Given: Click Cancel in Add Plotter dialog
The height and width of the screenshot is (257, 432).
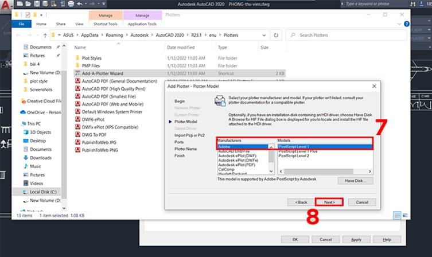Looking at the screenshot, I should click(x=362, y=202).
